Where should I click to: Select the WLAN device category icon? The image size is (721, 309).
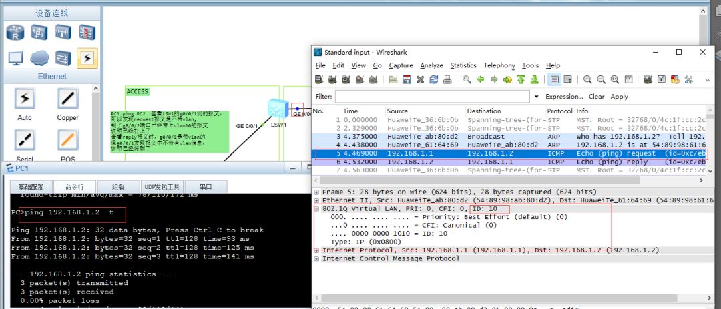[63, 33]
